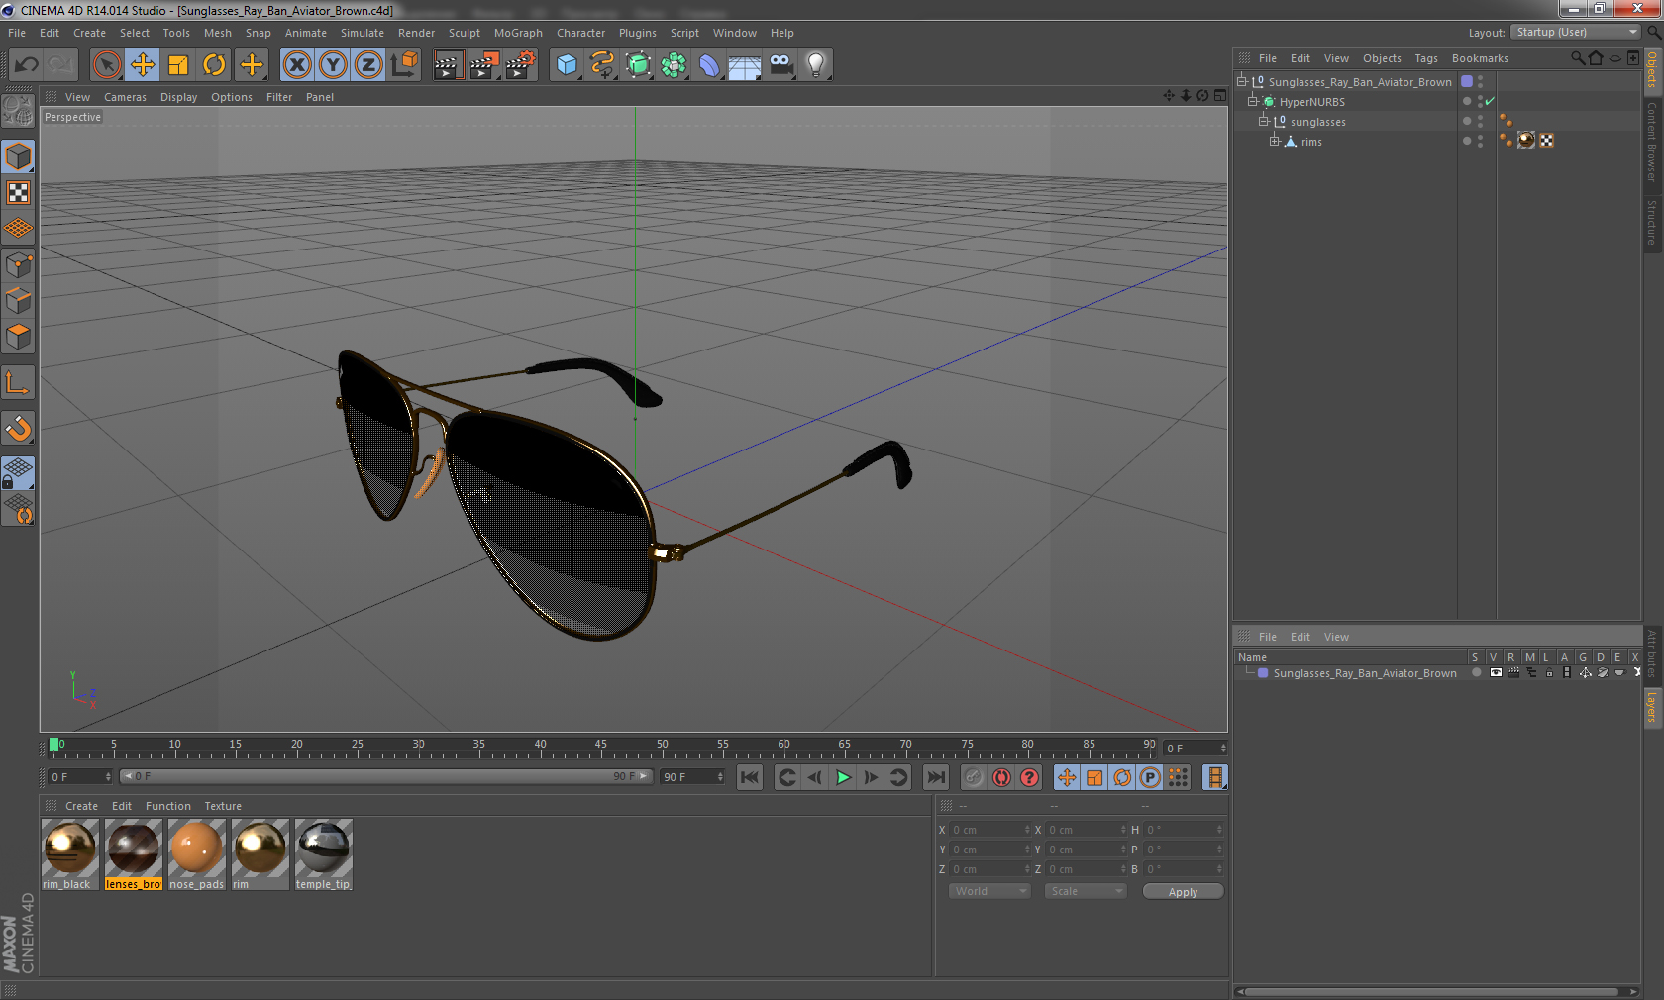Add a HyperNURBS generator

pos(639,65)
